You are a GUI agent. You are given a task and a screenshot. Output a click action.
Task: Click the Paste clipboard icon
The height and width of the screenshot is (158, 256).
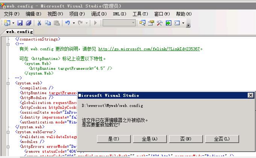tap(57, 23)
